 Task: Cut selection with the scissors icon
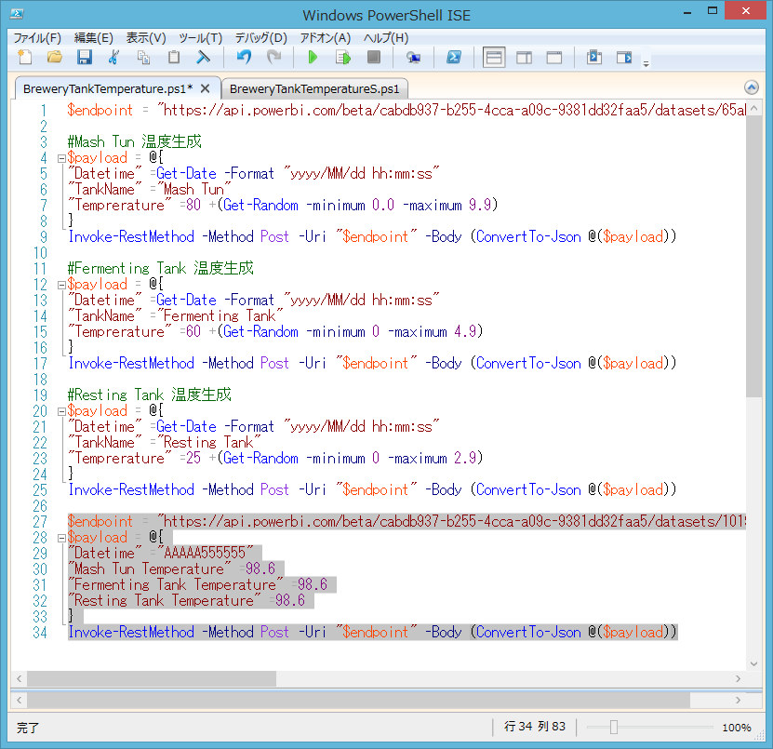[x=113, y=57]
